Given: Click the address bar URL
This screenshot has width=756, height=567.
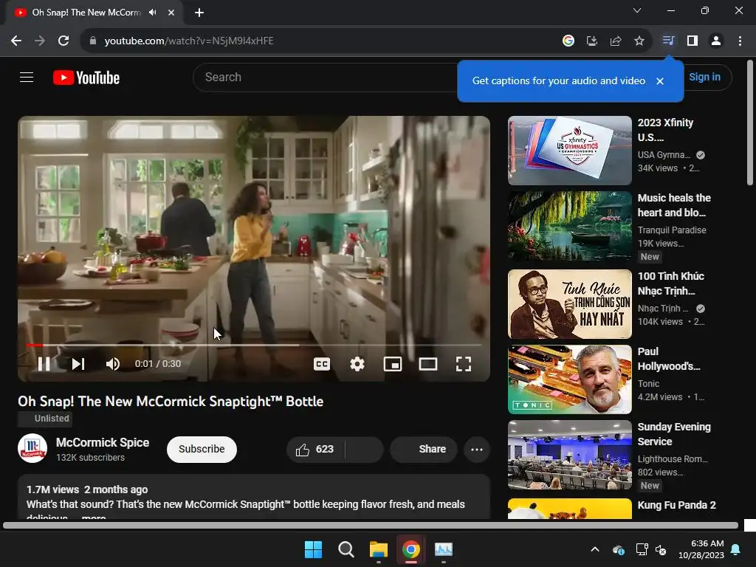Looking at the screenshot, I should click(189, 41).
